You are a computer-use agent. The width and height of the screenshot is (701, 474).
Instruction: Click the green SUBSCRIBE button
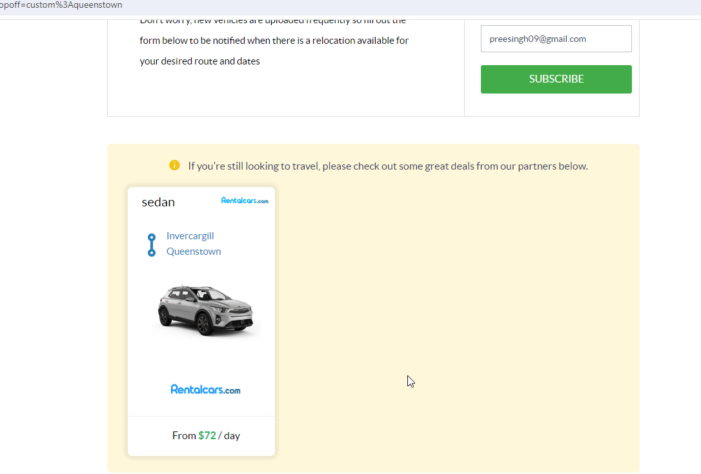(556, 79)
